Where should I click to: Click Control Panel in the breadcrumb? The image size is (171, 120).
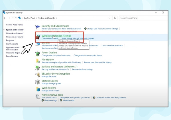point(30,18)
